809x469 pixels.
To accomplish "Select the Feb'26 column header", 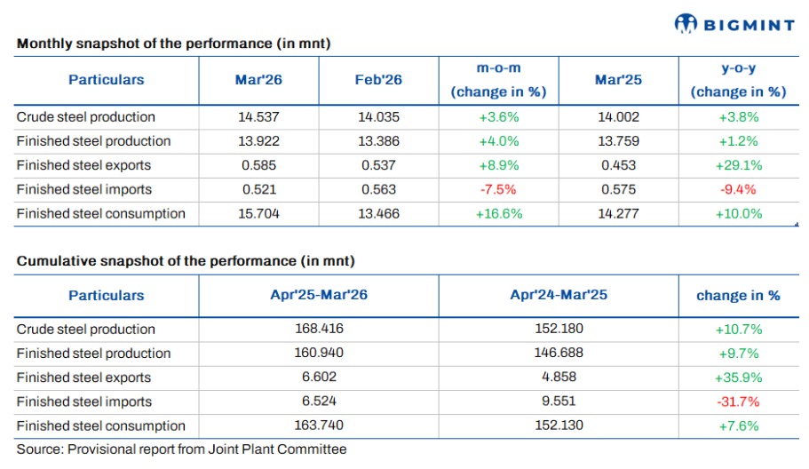I will coord(378,80).
